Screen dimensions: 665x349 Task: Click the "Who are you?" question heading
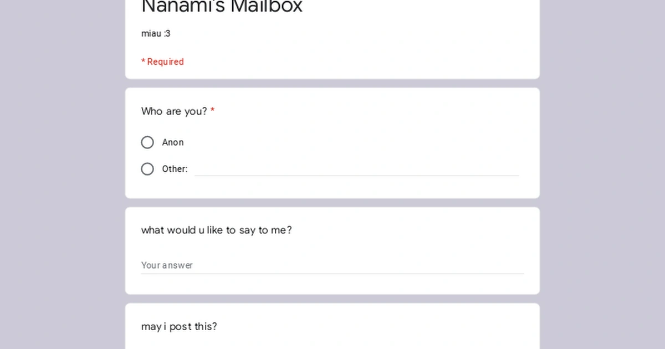point(173,111)
